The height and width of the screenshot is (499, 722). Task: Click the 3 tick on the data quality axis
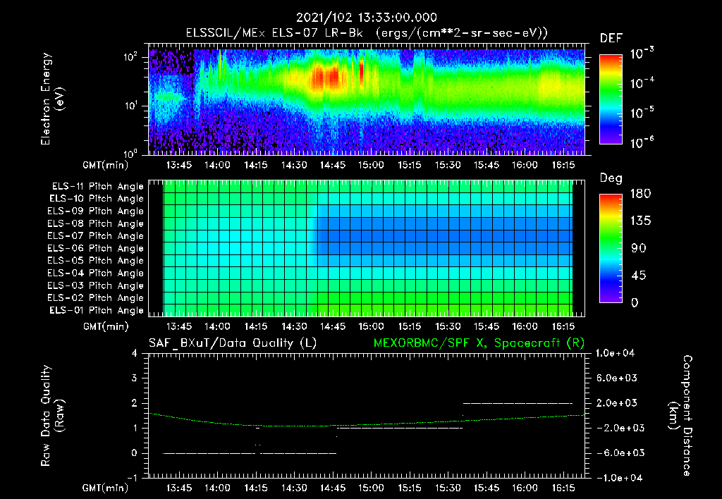[x=135, y=378]
